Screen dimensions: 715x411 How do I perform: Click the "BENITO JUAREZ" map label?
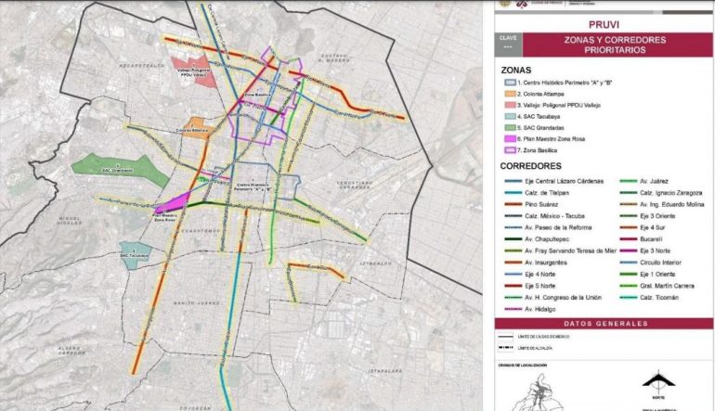197,303
